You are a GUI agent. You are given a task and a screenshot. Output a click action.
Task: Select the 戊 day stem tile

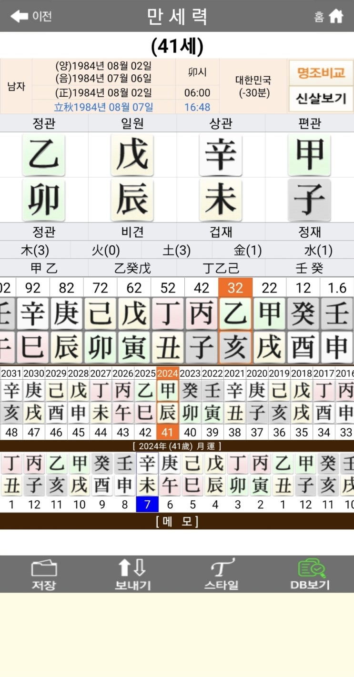coord(132,155)
